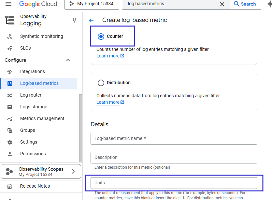
Task: Click the Settings gear icon
Action: point(10,142)
